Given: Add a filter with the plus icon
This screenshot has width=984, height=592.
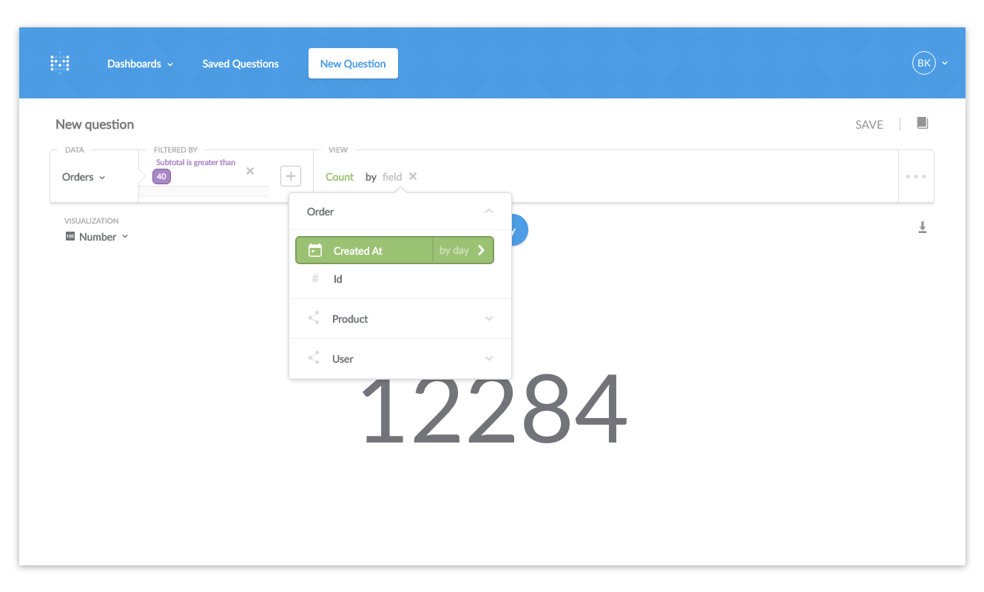Looking at the screenshot, I should click(291, 176).
